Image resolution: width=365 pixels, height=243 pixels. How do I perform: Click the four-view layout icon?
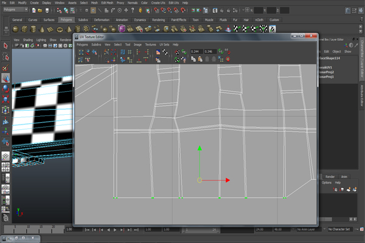(5, 167)
